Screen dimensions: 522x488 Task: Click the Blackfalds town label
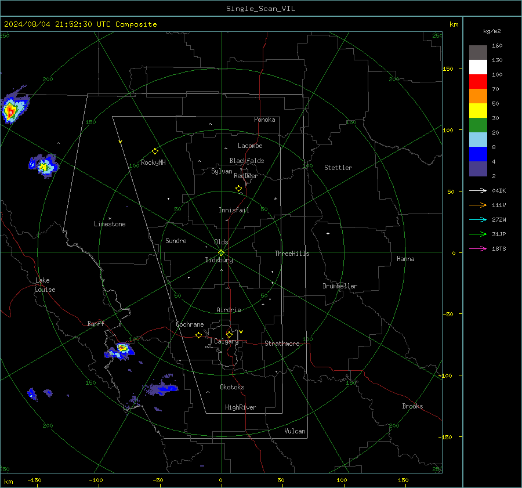pos(246,161)
